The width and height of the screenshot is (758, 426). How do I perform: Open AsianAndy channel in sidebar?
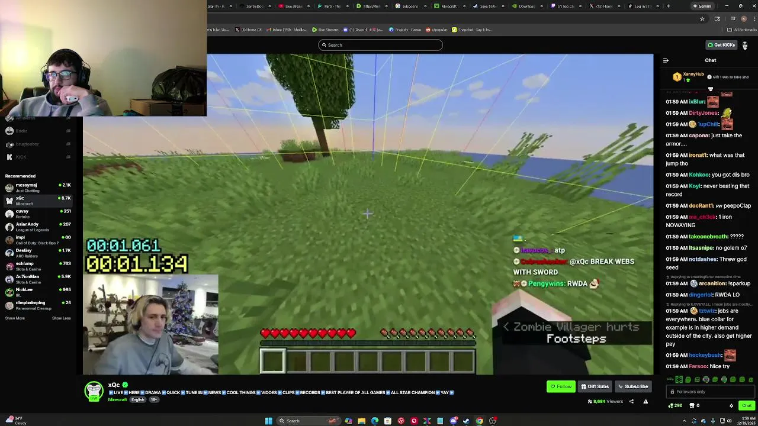pos(38,227)
